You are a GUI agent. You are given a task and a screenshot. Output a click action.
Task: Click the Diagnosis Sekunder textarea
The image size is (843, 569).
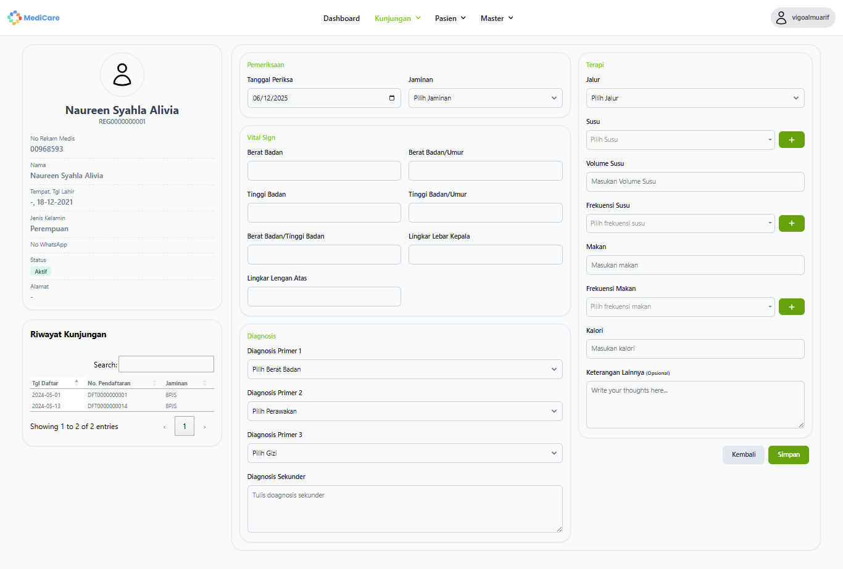pyautogui.click(x=405, y=509)
